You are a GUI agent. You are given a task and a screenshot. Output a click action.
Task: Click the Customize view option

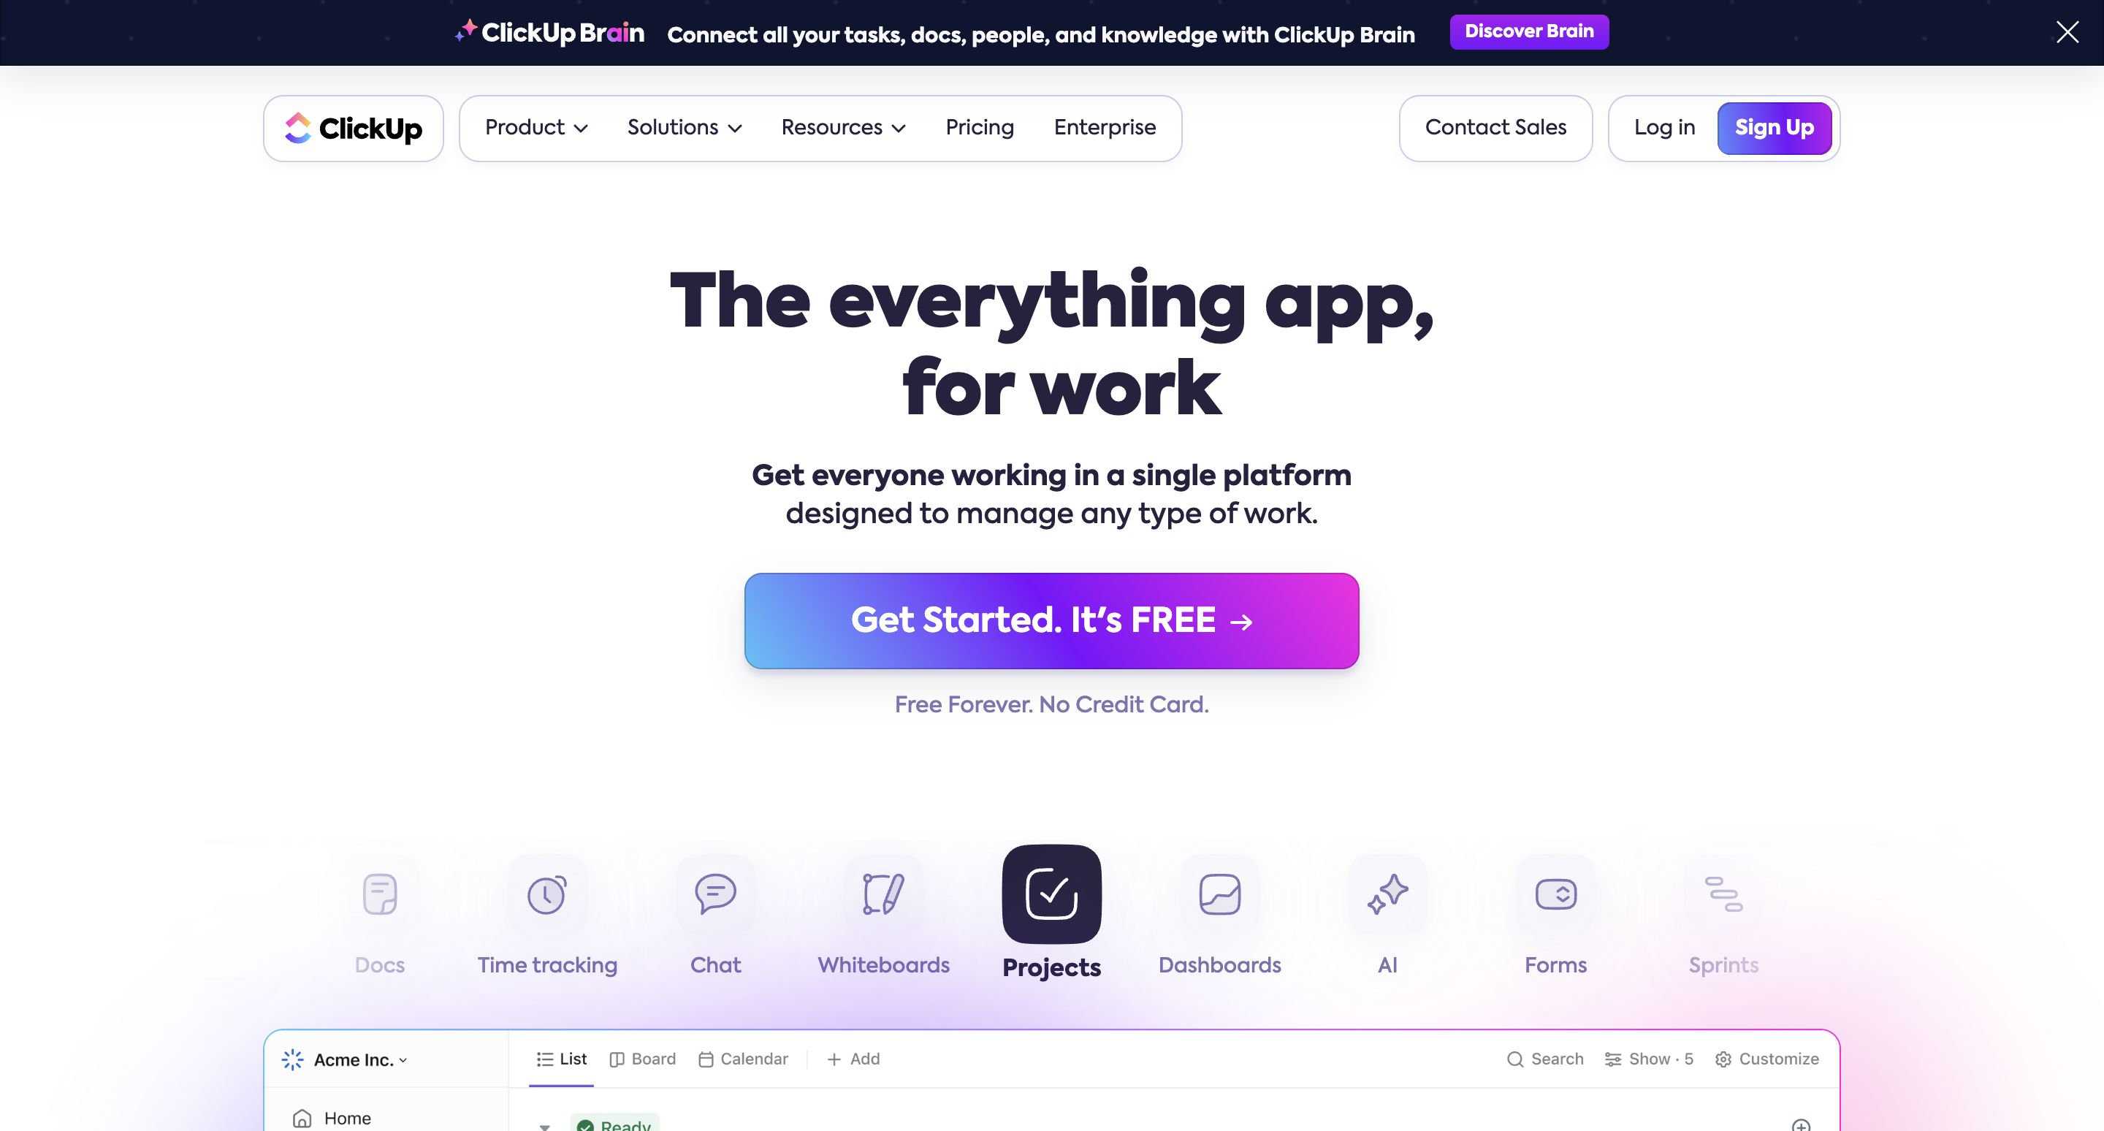click(x=1767, y=1060)
